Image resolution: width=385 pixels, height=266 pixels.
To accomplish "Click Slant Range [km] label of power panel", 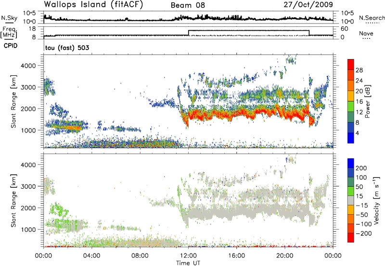I will (x=13, y=101).
